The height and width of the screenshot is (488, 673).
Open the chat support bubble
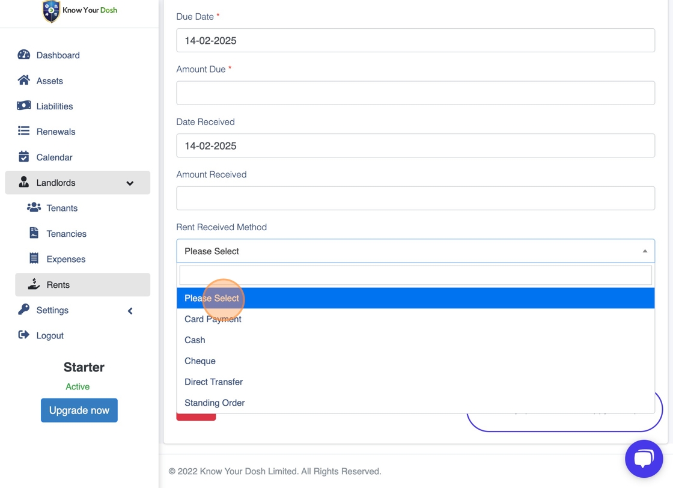644,459
